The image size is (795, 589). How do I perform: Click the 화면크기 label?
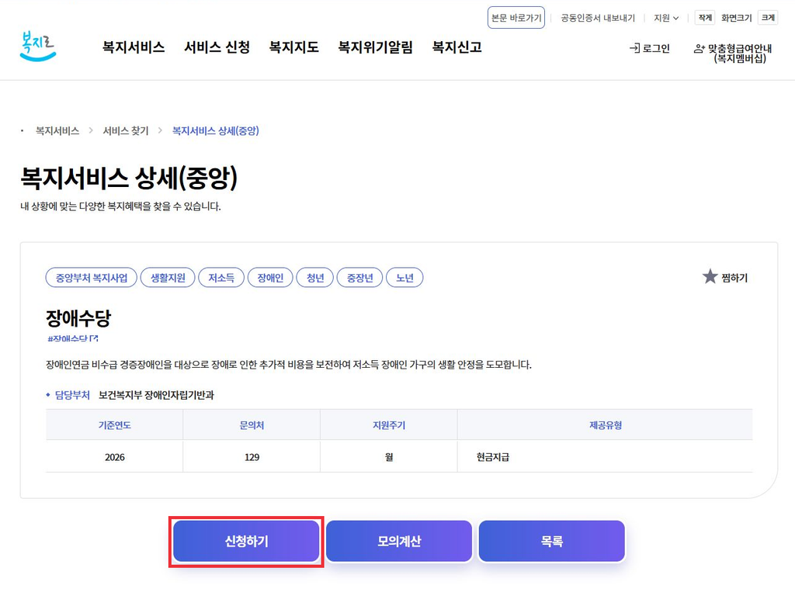736,18
